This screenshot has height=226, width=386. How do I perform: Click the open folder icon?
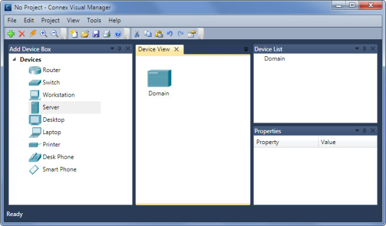click(85, 34)
